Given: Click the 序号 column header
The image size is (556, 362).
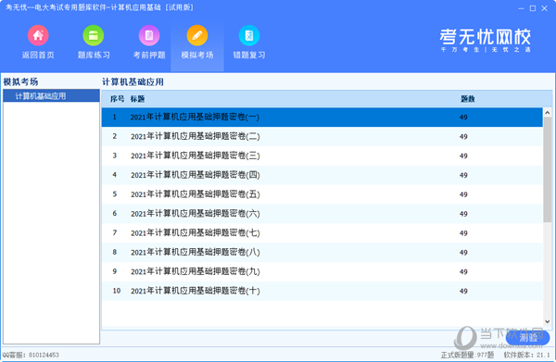Looking at the screenshot, I should coord(117,99).
